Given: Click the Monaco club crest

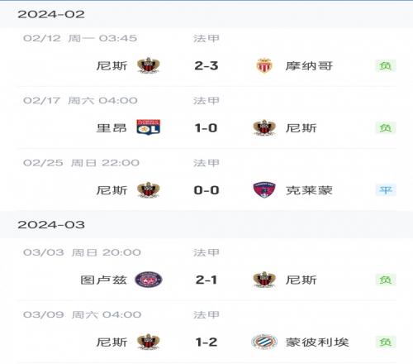Looking at the screenshot, I should (264, 65).
